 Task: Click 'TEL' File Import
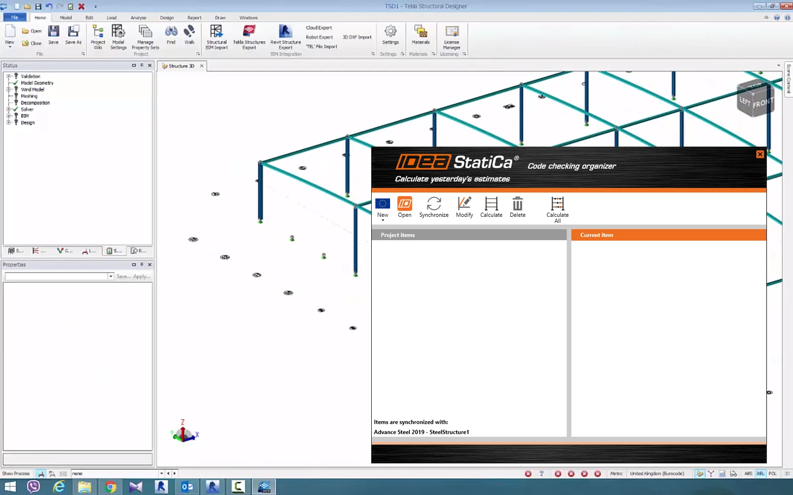tap(321, 47)
